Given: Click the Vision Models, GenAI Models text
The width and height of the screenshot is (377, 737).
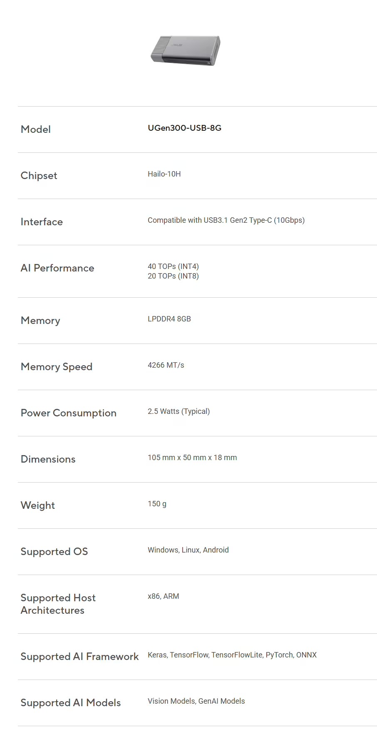Looking at the screenshot, I should coord(196,701).
